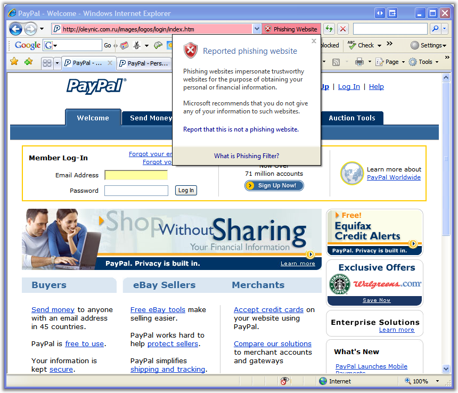Screen dimensions: 458x393
Task: Open the What is Phishing Filter? link
Action: (246, 156)
